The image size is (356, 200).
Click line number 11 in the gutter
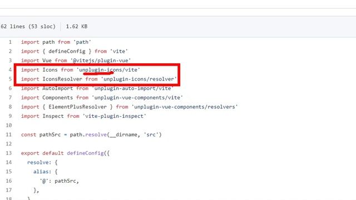tap(9, 134)
